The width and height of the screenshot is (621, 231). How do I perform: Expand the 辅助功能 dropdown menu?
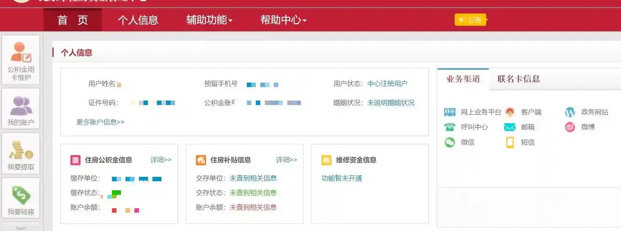209,20
